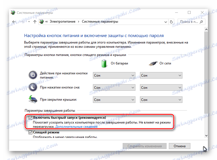Click heading Настройка кнопок питания

(x=94, y=36)
